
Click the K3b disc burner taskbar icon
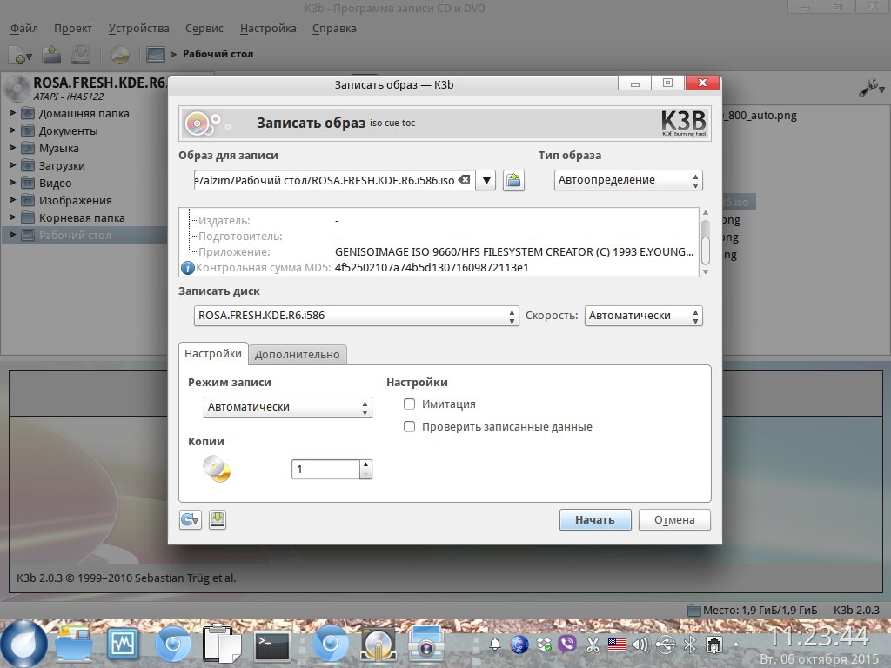point(378,645)
